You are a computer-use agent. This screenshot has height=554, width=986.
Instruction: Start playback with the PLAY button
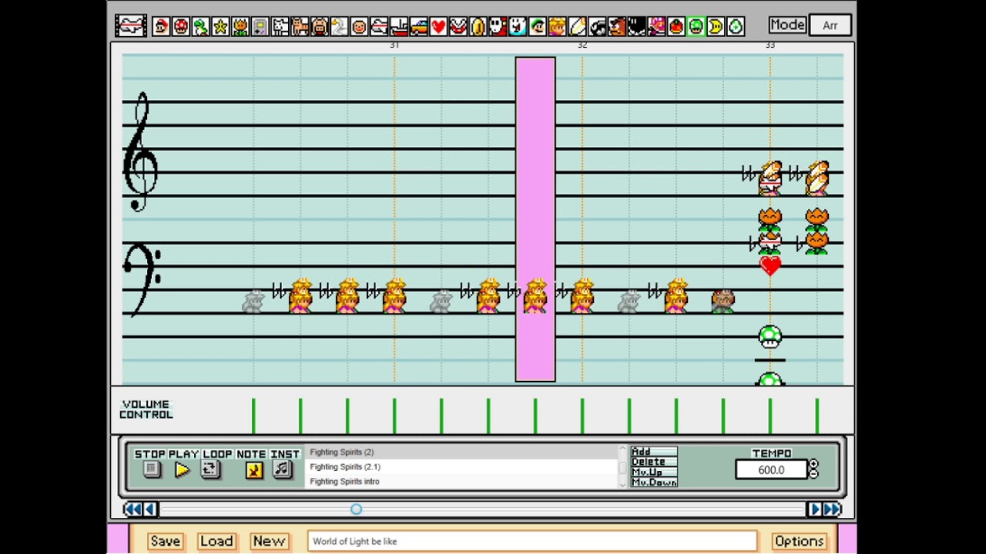[x=183, y=470]
